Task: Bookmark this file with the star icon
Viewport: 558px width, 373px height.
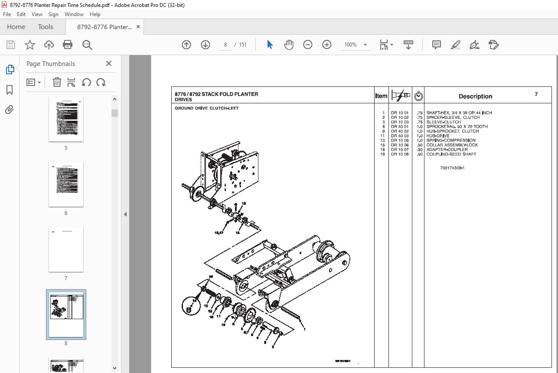Action: click(x=30, y=45)
